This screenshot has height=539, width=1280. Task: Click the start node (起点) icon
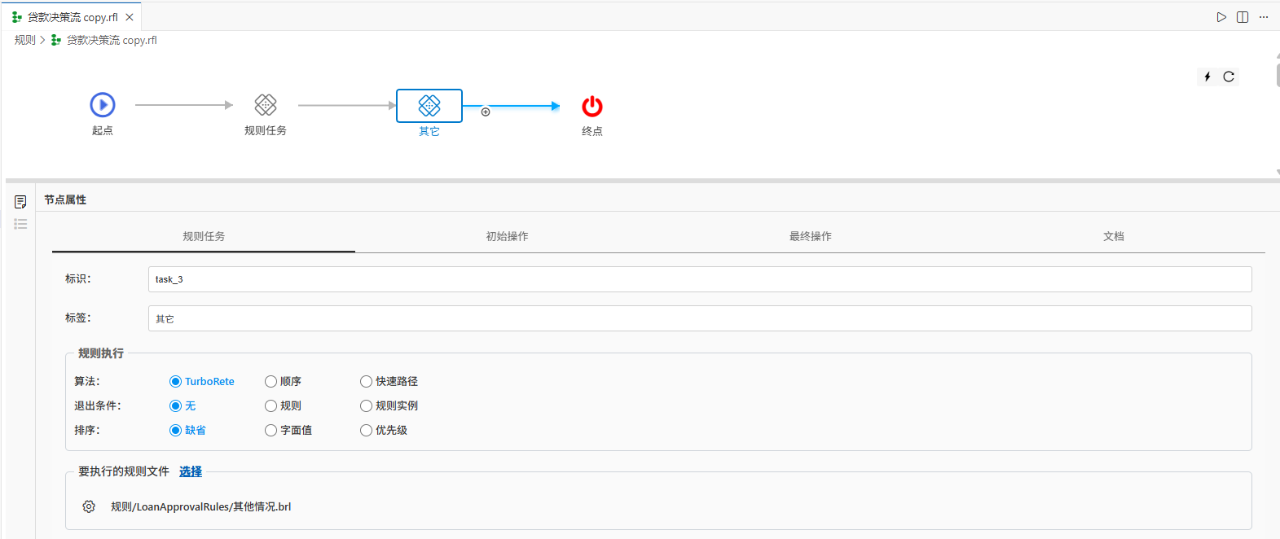pyautogui.click(x=102, y=105)
